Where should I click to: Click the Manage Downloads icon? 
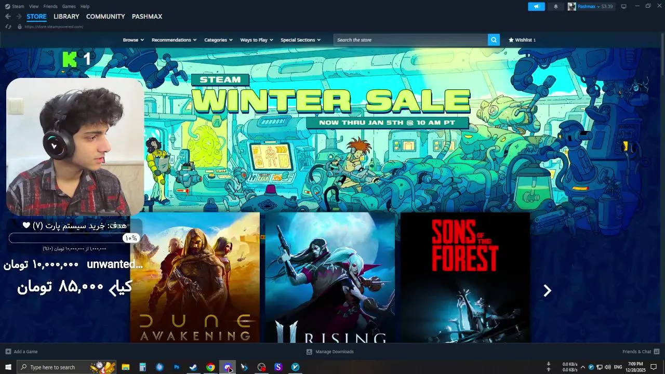[x=309, y=352]
